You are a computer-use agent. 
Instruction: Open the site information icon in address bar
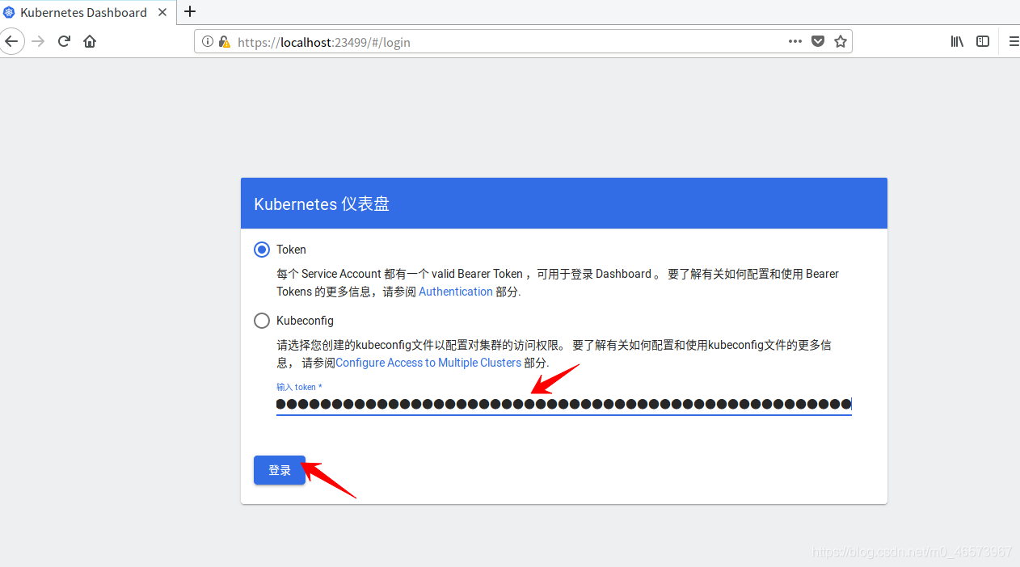click(207, 41)
